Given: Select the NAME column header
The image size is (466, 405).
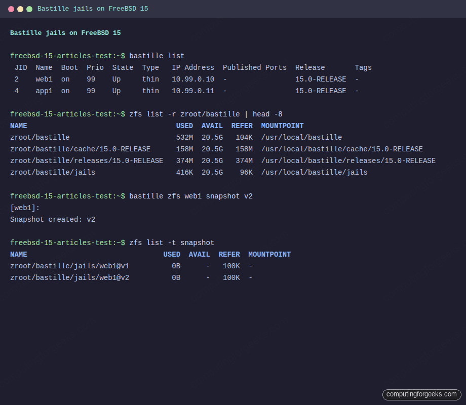Looking at the screenshot, I should point(18,126).
